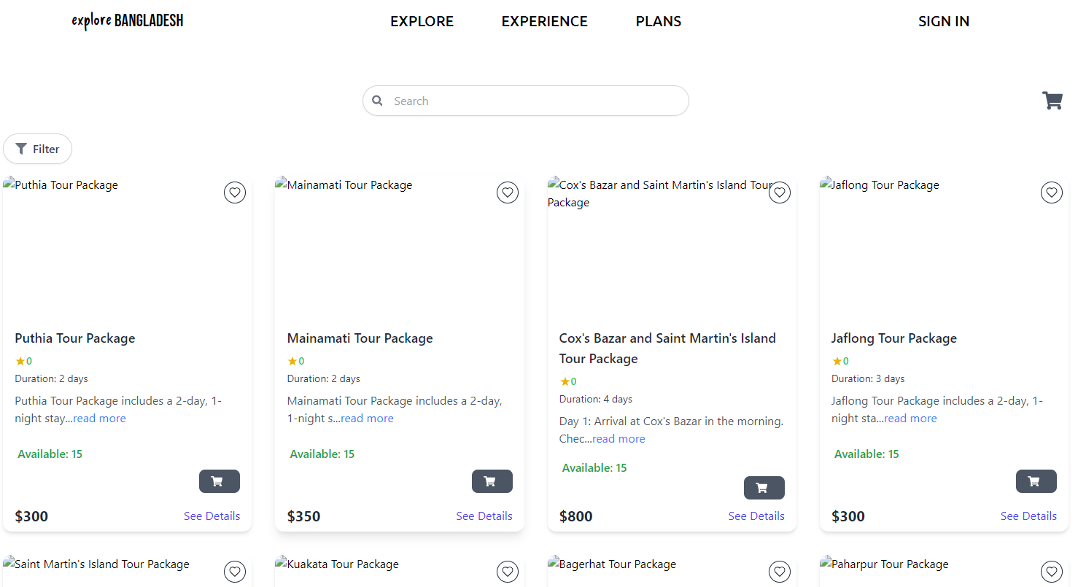The width and height of the screenshot is (1078, 587).
Task: Click heart on Kuakata Tour Package
Action: [x=508, y=572]
